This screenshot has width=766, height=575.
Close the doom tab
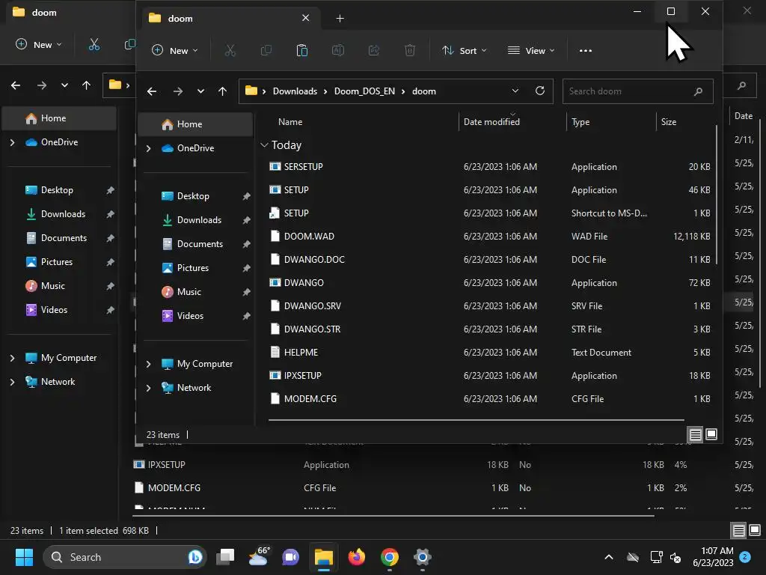pos(305,18)
